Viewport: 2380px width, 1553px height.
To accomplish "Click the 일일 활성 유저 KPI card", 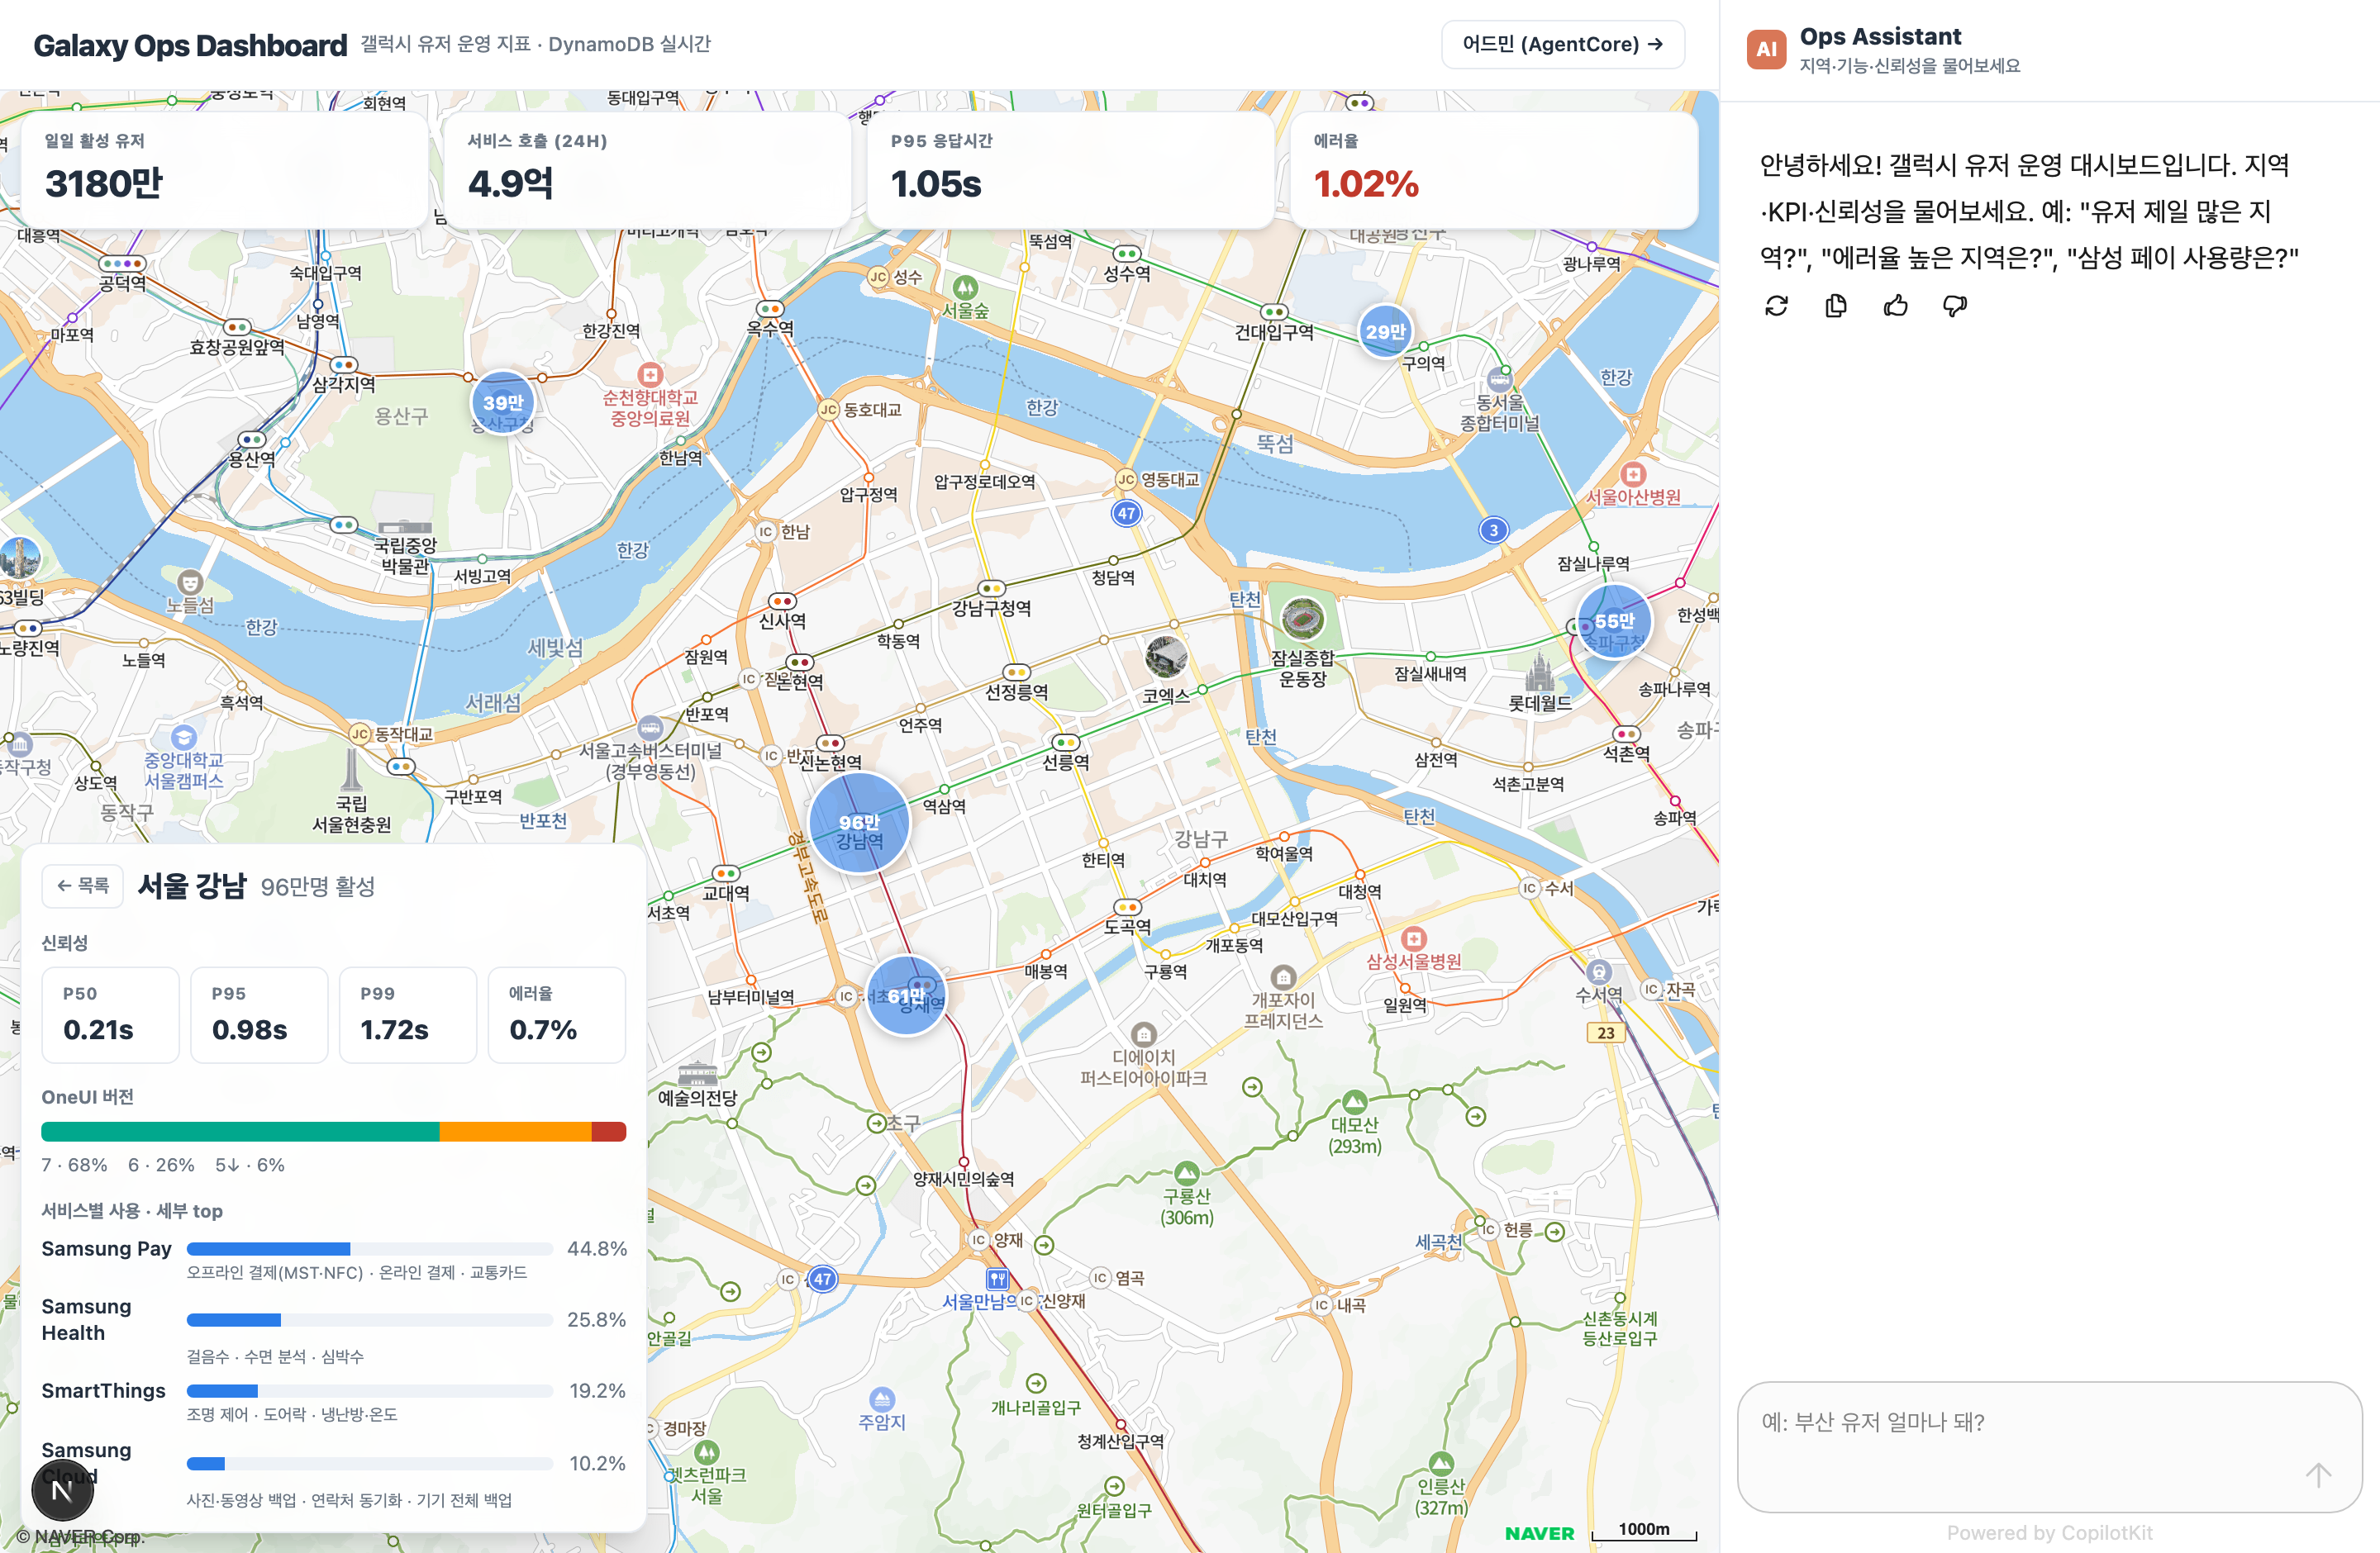I will [225, 170].
